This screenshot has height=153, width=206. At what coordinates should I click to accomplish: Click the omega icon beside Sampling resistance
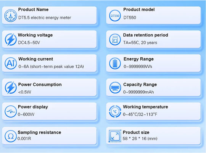pos(11,136)
